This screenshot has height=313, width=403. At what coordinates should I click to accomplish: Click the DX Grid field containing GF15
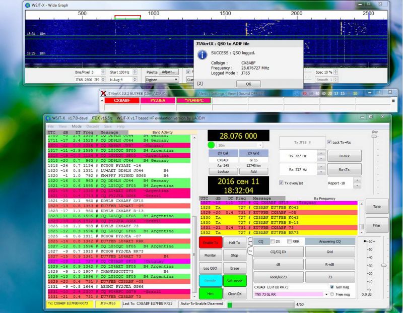(254, 160)
